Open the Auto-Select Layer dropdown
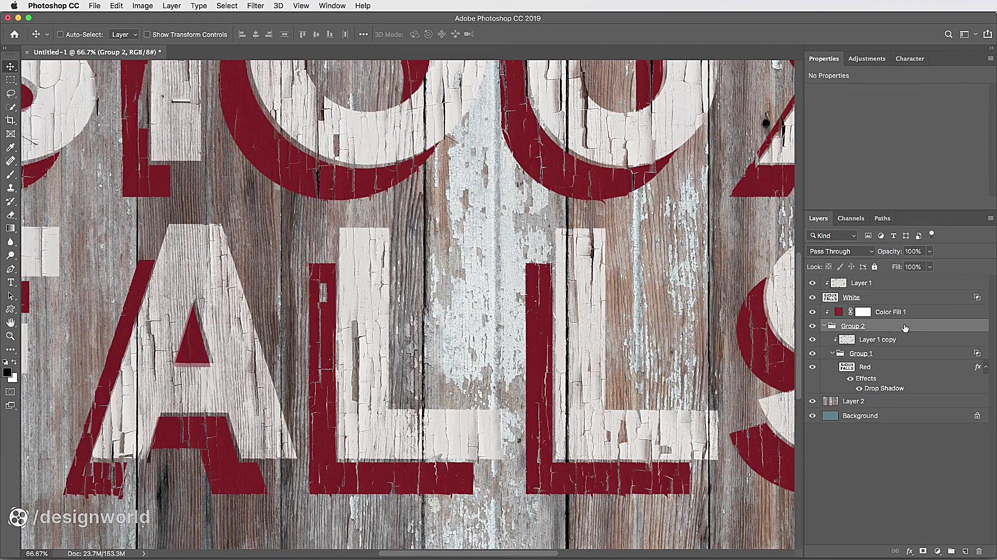Screen dimensions: 997x560 point(124,34)
